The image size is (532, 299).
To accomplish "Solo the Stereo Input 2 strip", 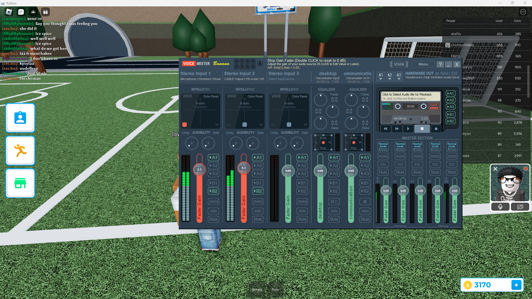I will pyautogui.click(x=258, y=211).
